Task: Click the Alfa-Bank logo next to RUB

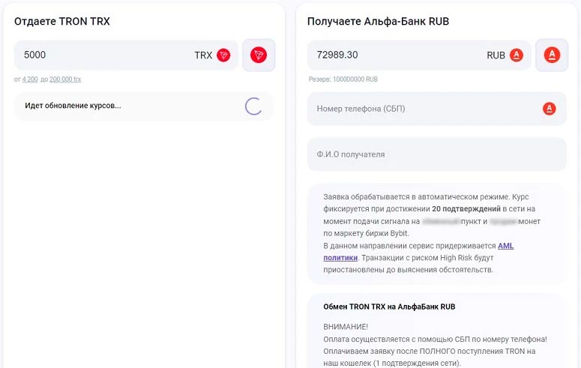Action: pyautogui.click(x=516, y=55)
